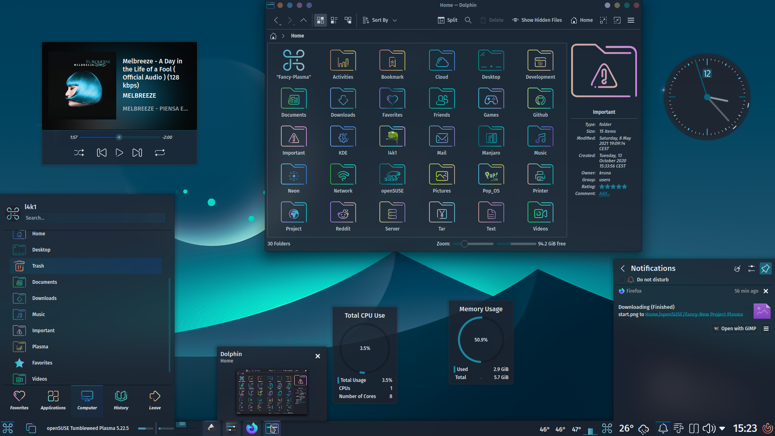Expand the breadcrumb chevron after the home icon
Screen dimensions: 775x436
(283, 36)
